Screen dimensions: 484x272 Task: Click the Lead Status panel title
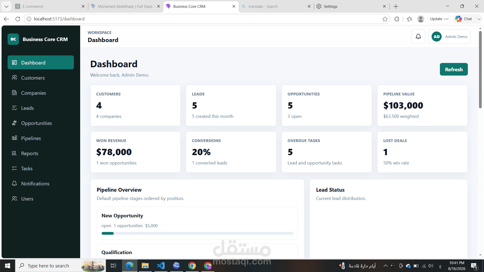[330, 190]
